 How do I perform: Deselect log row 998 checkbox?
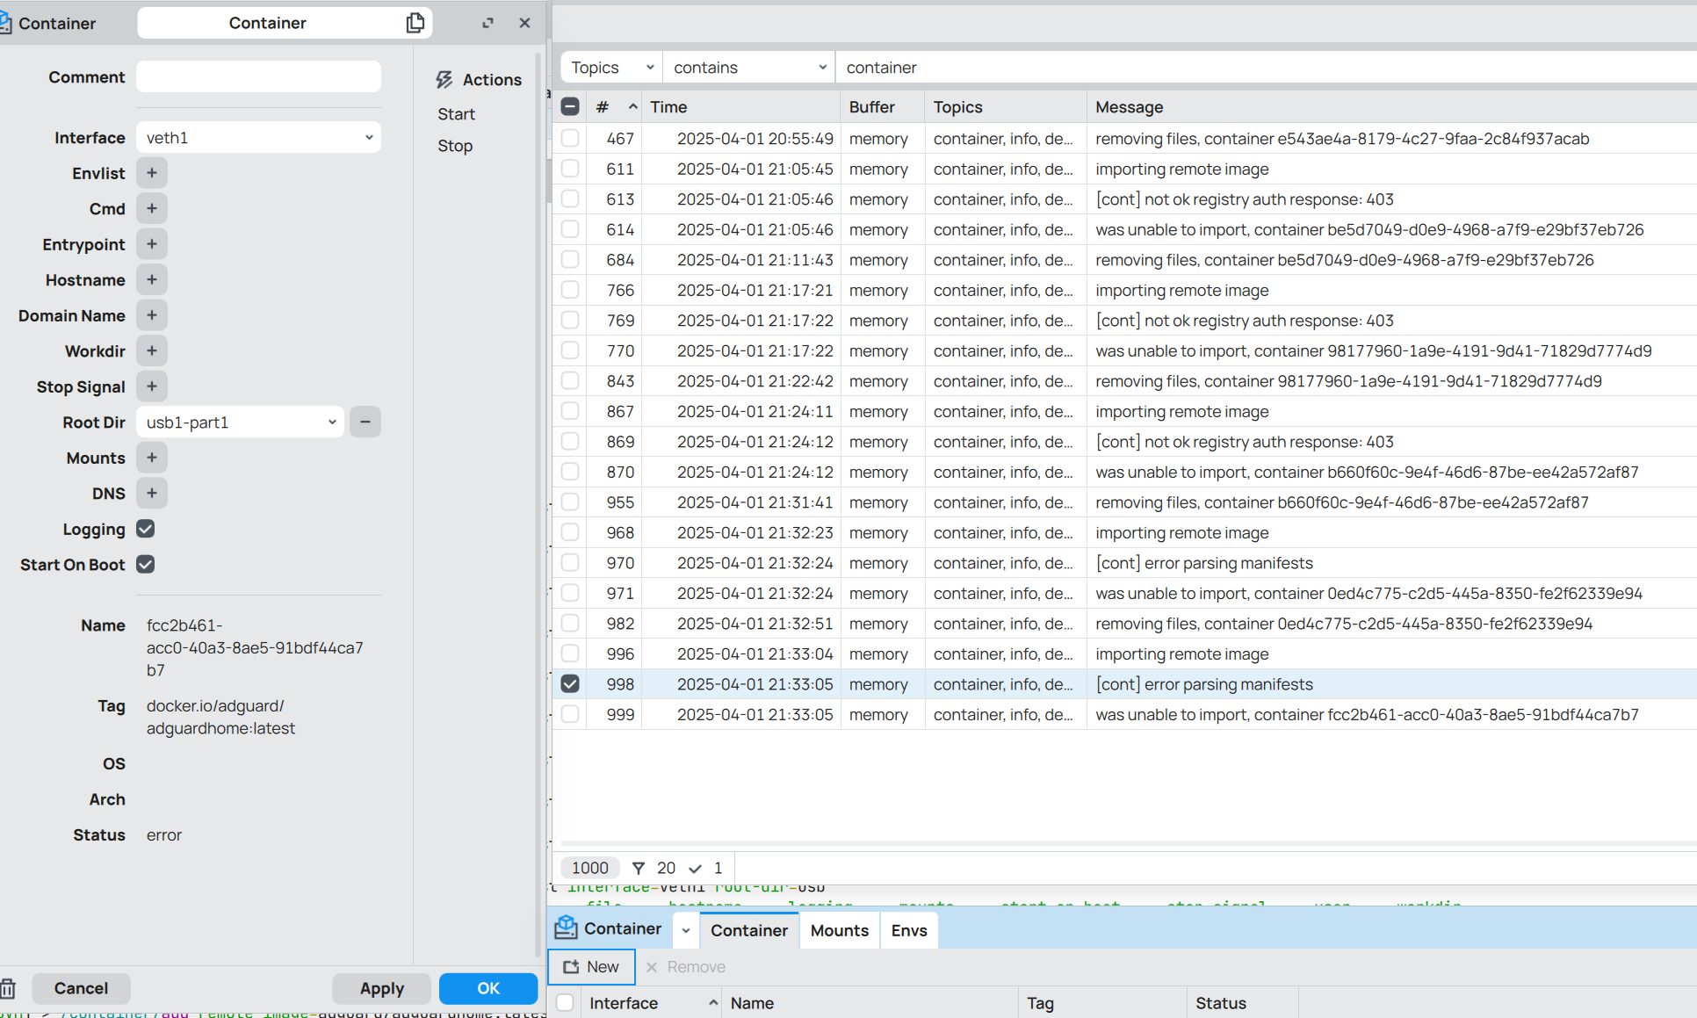tap(570, 683)
